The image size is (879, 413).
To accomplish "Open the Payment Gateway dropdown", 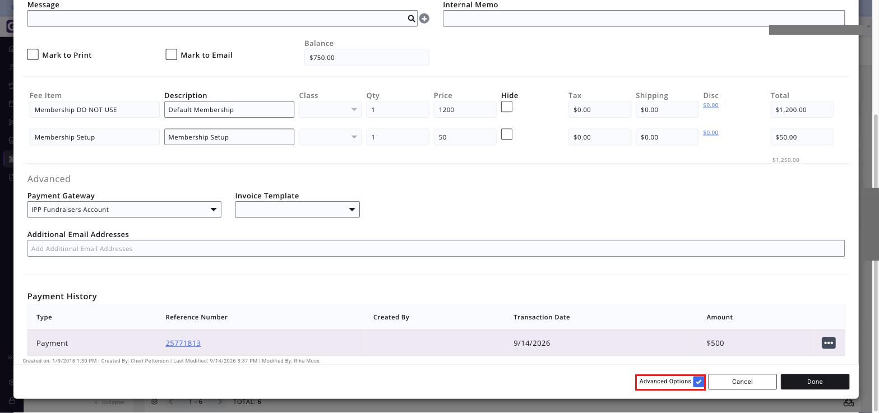I will [124, 210].
